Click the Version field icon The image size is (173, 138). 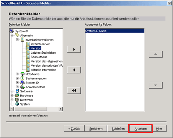click(28, 48)
